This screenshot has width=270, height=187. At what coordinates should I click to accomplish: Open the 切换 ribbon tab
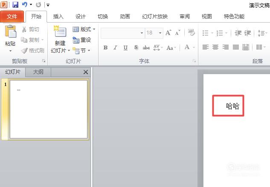103,17
